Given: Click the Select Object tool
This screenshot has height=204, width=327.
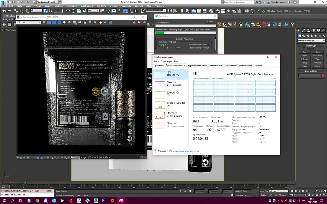Looking at the screenshot, I should click(x=45, y=11).
